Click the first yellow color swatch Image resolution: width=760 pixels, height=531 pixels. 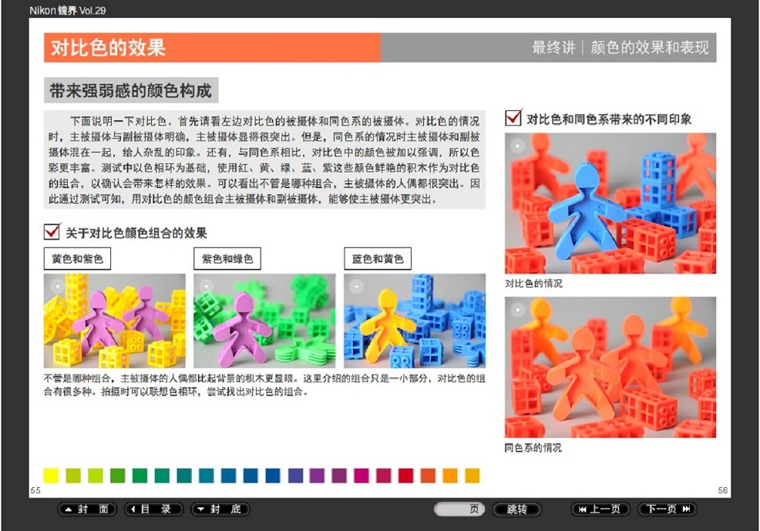(x=51, y=476)
